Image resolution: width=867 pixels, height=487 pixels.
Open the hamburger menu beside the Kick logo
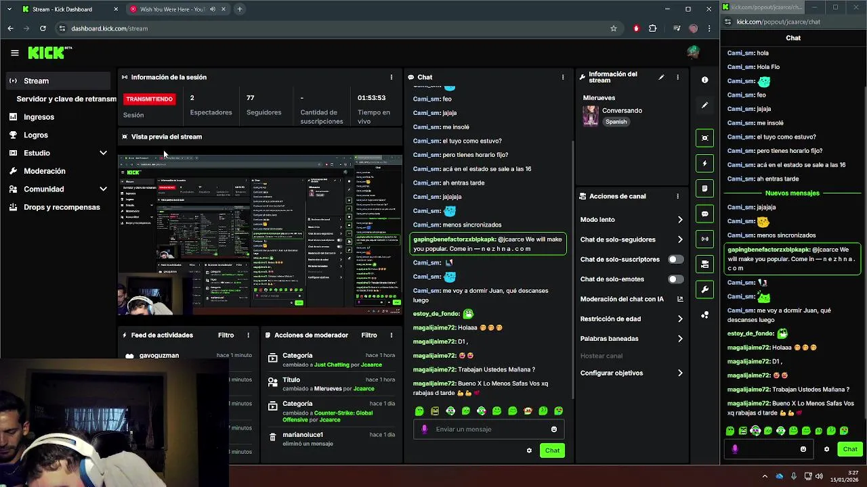click(x=14, y=52)
